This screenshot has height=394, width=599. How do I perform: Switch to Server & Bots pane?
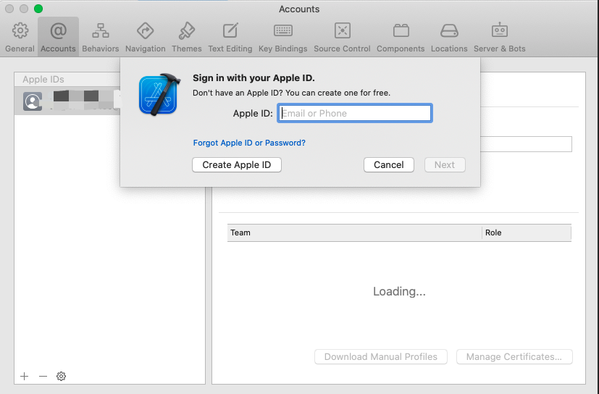[x=499, y=37]
